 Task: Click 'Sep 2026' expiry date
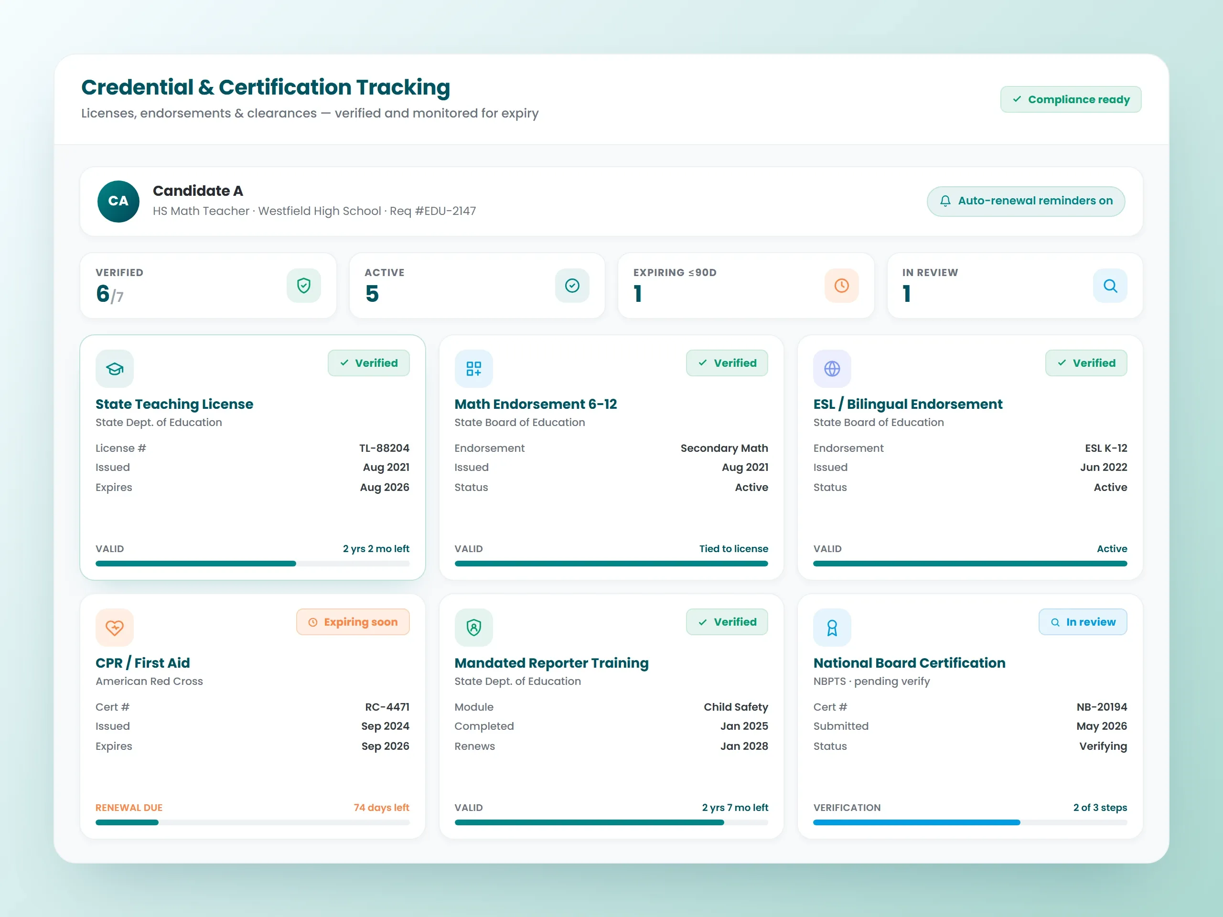tap(386, 746)
